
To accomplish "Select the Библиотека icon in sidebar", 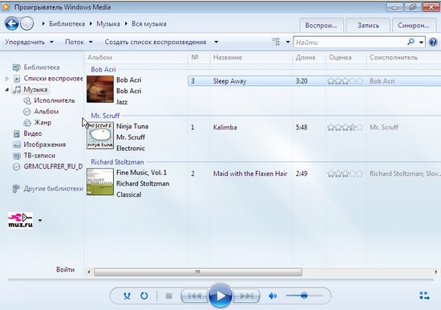I will click(17, 67).
